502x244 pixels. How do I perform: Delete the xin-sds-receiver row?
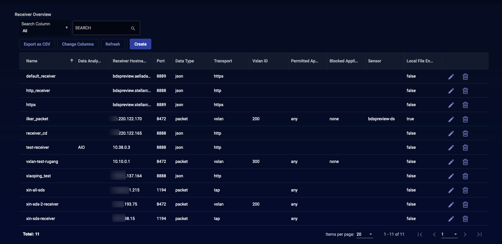465,219
